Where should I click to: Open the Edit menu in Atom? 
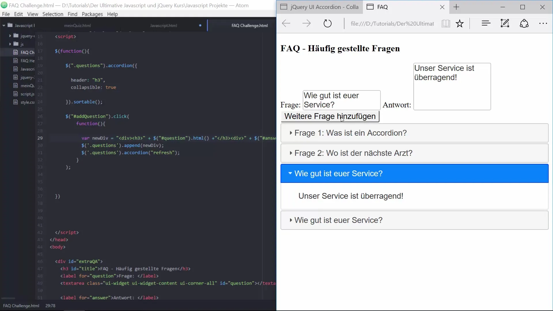18,14
